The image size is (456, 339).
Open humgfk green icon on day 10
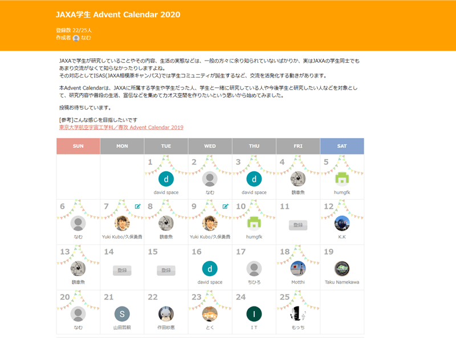click(x=254, y=223)
